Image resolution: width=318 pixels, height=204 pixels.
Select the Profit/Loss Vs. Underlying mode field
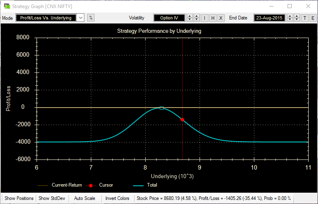(46, 18)
